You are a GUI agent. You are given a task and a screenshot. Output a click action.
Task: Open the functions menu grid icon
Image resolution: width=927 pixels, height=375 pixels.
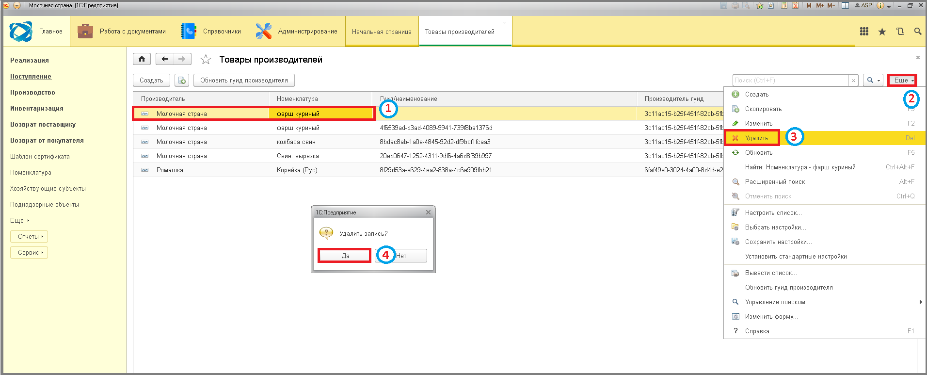pos(864,32)
